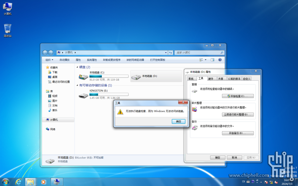298x186 pixels.
Task: Click 确定 in the 工具 warning dialog
Action: tap(178, 121)
